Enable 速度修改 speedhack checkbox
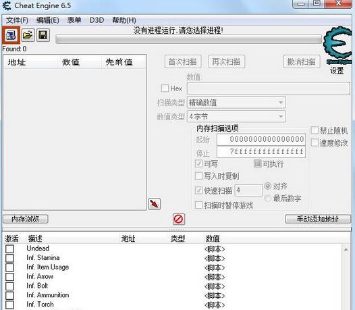This screenshot has height=310, width=355. pos(315,143)
